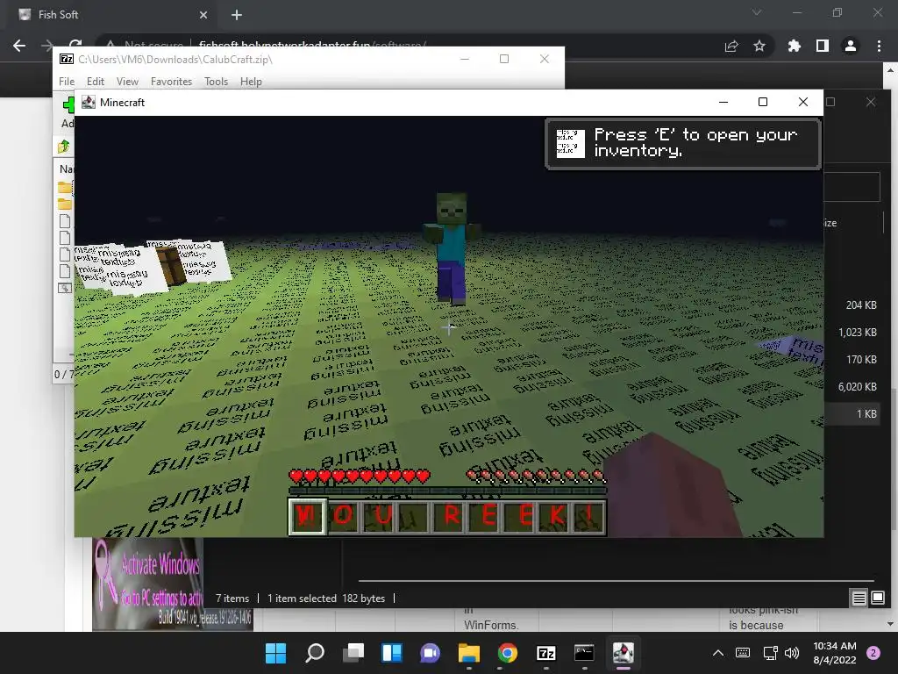This screenshot has width=898, height=674.
Task: Expand the hidden tray icons chevron
Action: click(717, 653)
